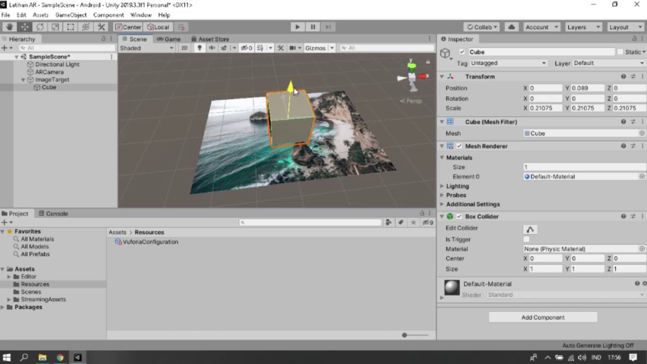Image resolution: width=647 pixels, height=364 pixels.
Task: Toggle 2D scene view mode
Action: click(184, 48)
